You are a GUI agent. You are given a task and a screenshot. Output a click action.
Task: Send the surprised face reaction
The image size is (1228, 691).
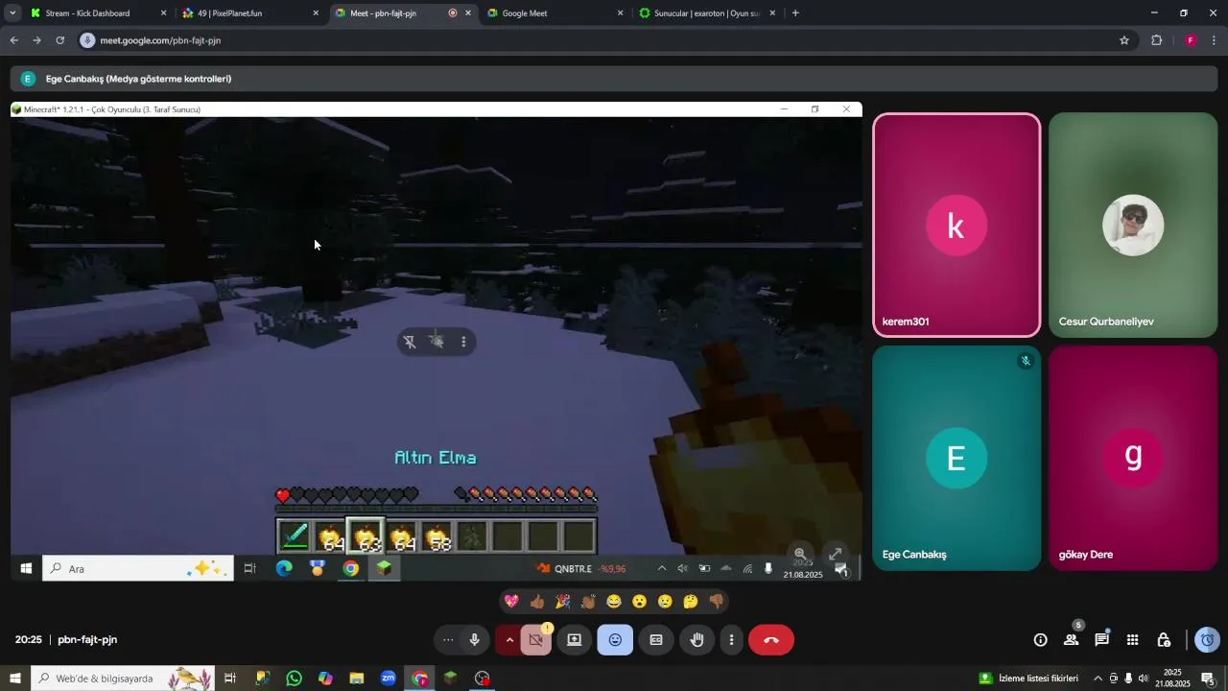click(x=639, y=602)
